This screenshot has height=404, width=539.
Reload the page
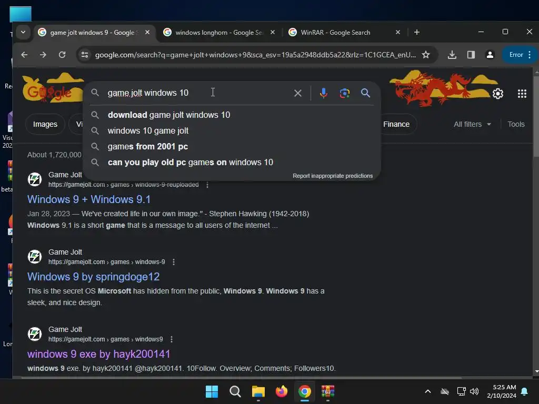click(62, 55)
